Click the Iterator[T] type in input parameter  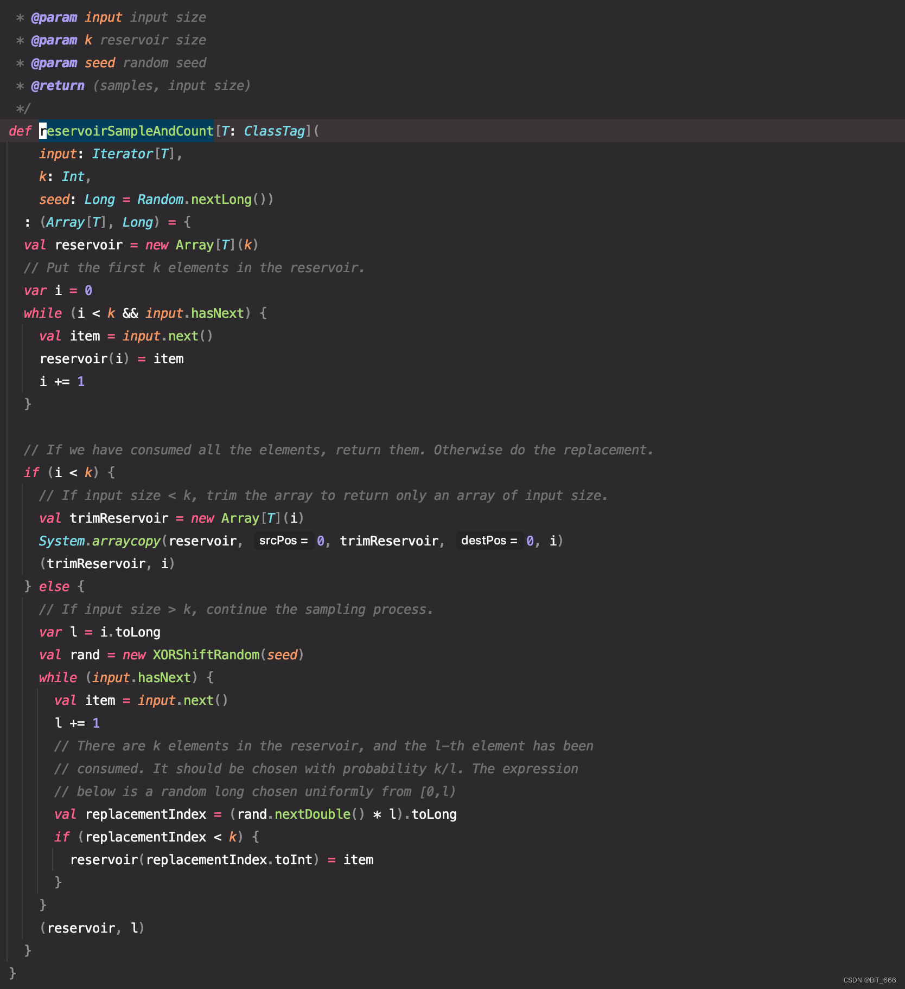133,154
